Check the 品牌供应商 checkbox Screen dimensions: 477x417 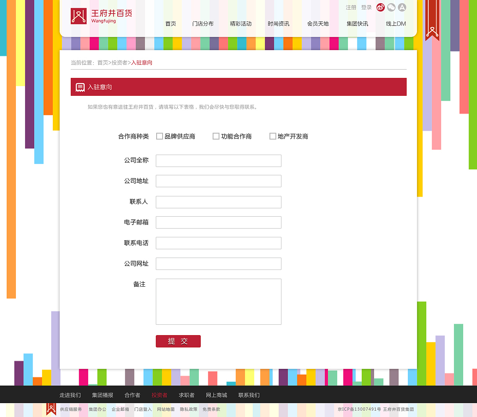(x=160, y=136)
